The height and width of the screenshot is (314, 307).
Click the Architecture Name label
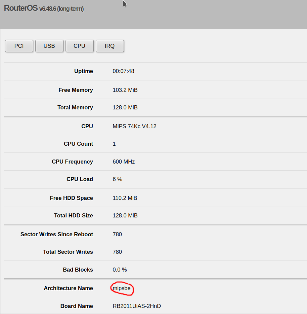(x=69, y=288)
